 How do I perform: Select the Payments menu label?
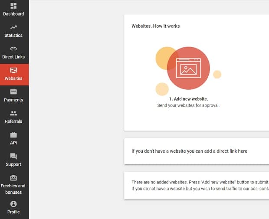pyautogui.click(x=13, y=100)
